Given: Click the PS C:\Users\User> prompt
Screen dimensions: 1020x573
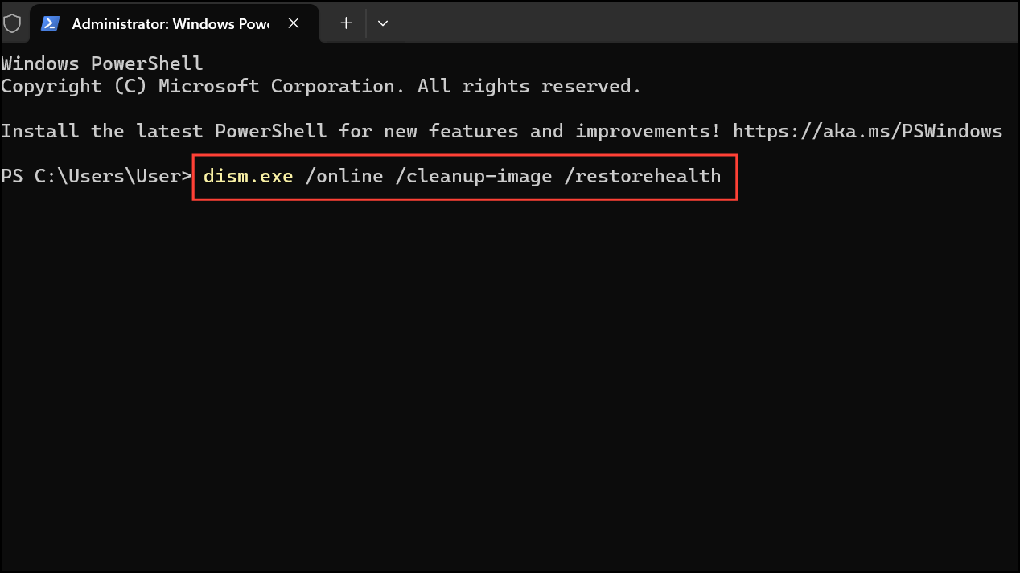Looking at the screenshot, I should click(x=97, y=176).
